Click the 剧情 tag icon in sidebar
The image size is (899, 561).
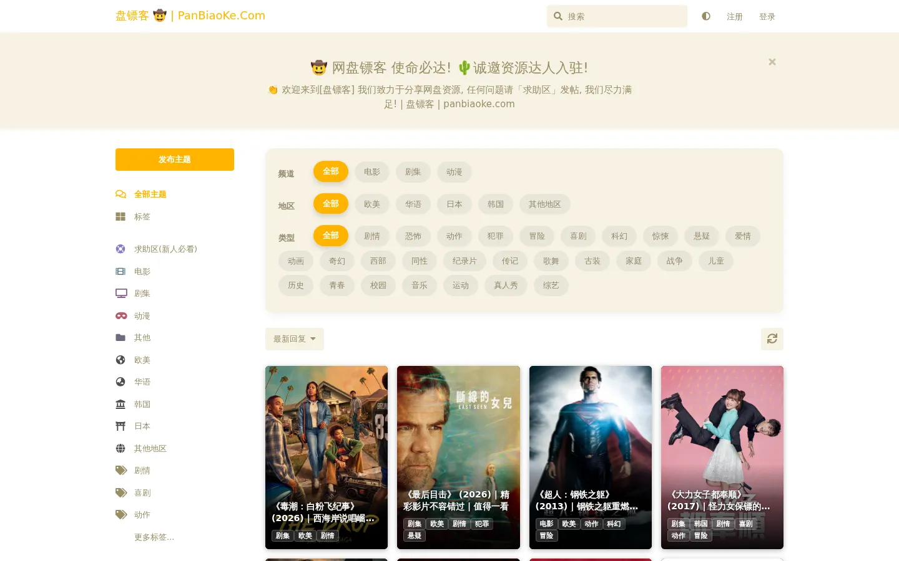pyautogui.click(x=121, y=471)
